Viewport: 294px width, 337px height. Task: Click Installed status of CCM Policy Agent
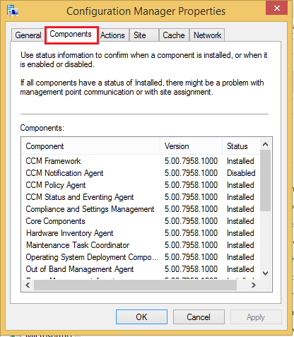coord(240,185)
